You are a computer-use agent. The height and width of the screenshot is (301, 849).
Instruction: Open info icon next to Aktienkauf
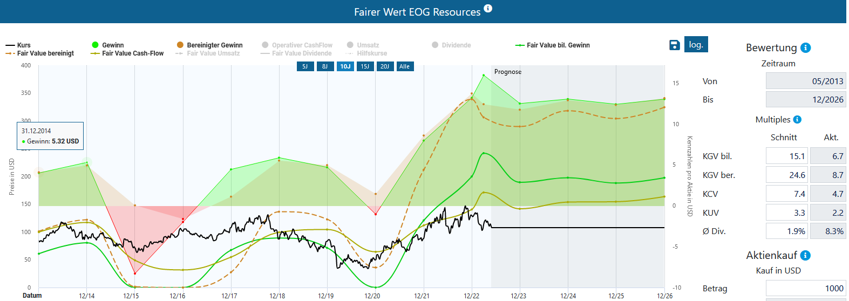(x=805, y=255)
